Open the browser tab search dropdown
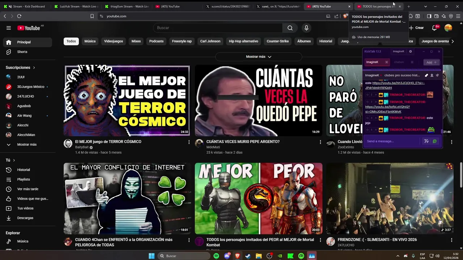The height and width of the screenshot is (260, 463). (x=425, y=6)
